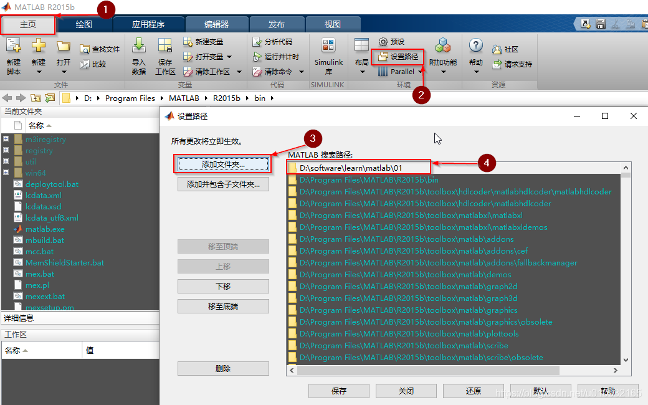Expand the registry folder
Image resolution: width=648 pixels, height=405 pixels.
[6, 150]
